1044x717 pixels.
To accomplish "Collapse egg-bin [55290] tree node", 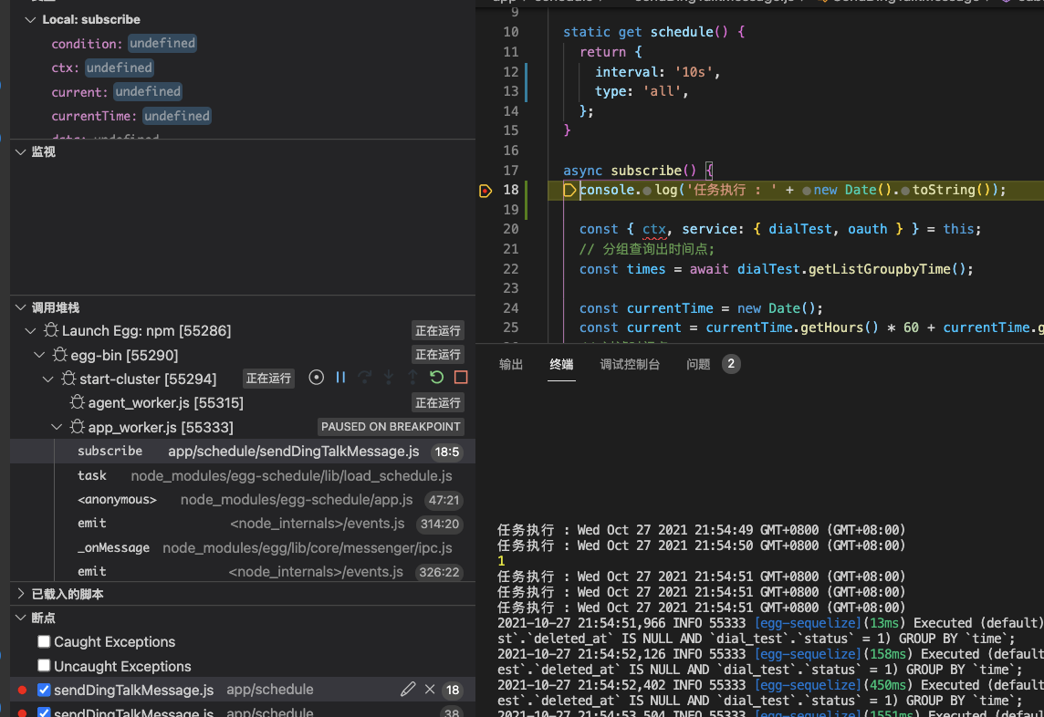I will pos(39,355).
